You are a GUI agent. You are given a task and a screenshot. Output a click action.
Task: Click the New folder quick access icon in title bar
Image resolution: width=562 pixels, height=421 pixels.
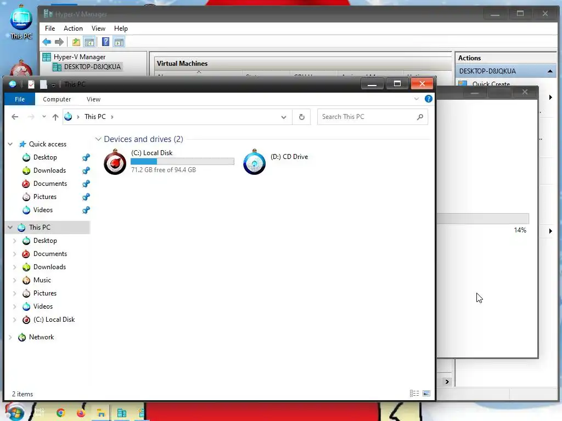tap(43, 84)
